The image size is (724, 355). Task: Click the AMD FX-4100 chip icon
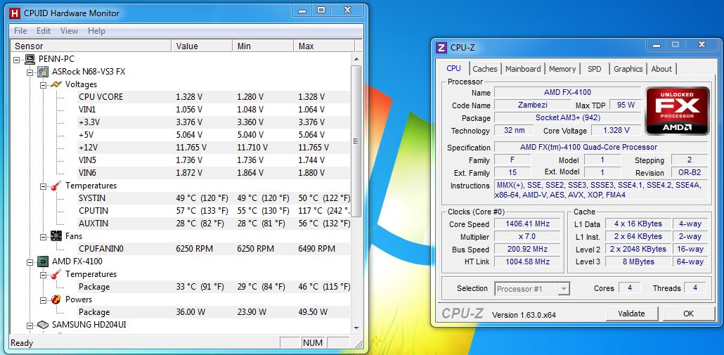tap(43, 262)
